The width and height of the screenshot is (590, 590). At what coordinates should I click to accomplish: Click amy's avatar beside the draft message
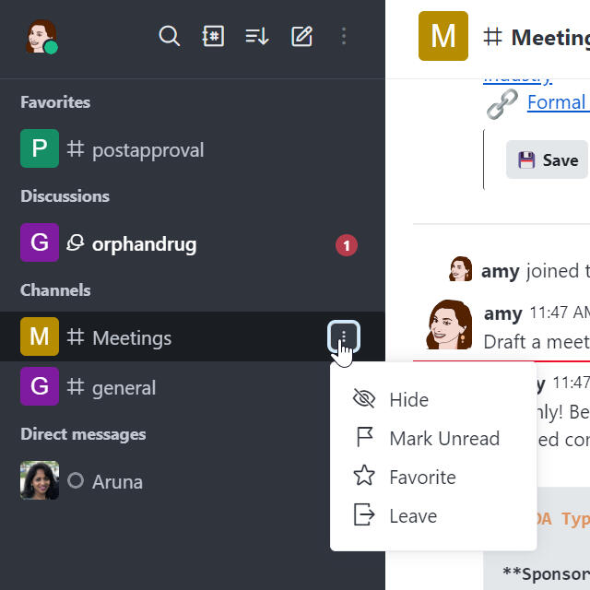pyautogui.click(x=450, y=324)
